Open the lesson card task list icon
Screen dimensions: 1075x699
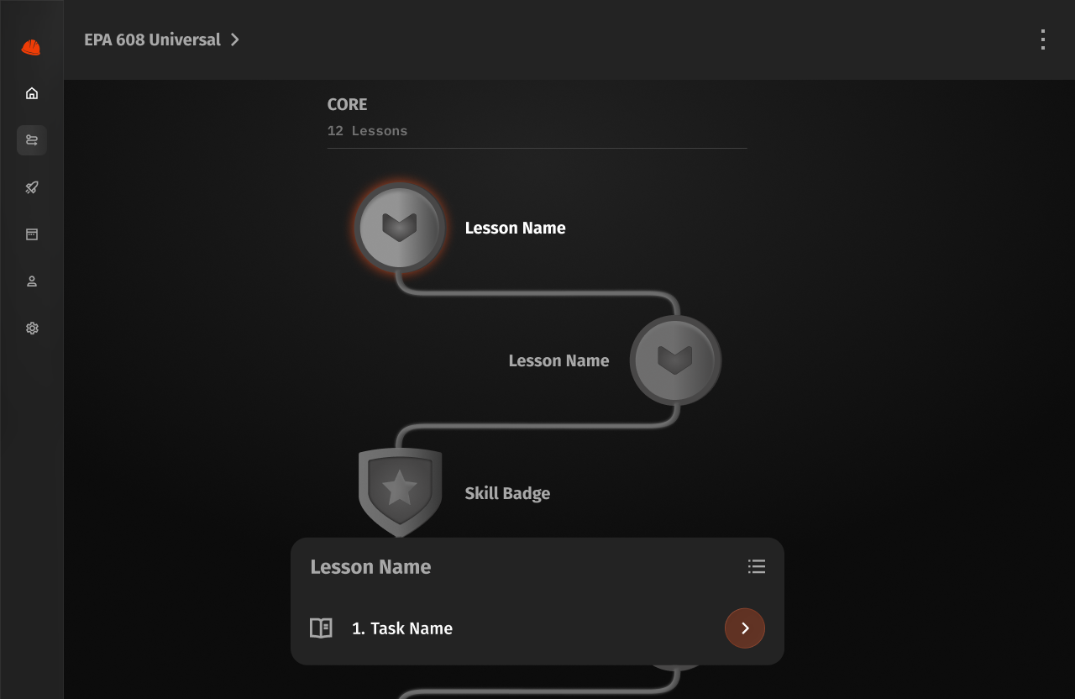pos(757,566)
